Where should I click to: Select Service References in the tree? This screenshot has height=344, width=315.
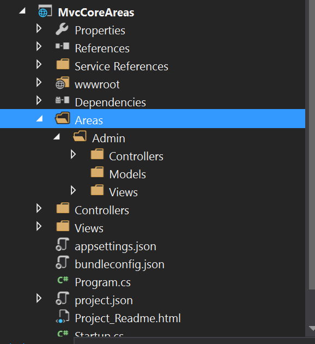point(122,67)
